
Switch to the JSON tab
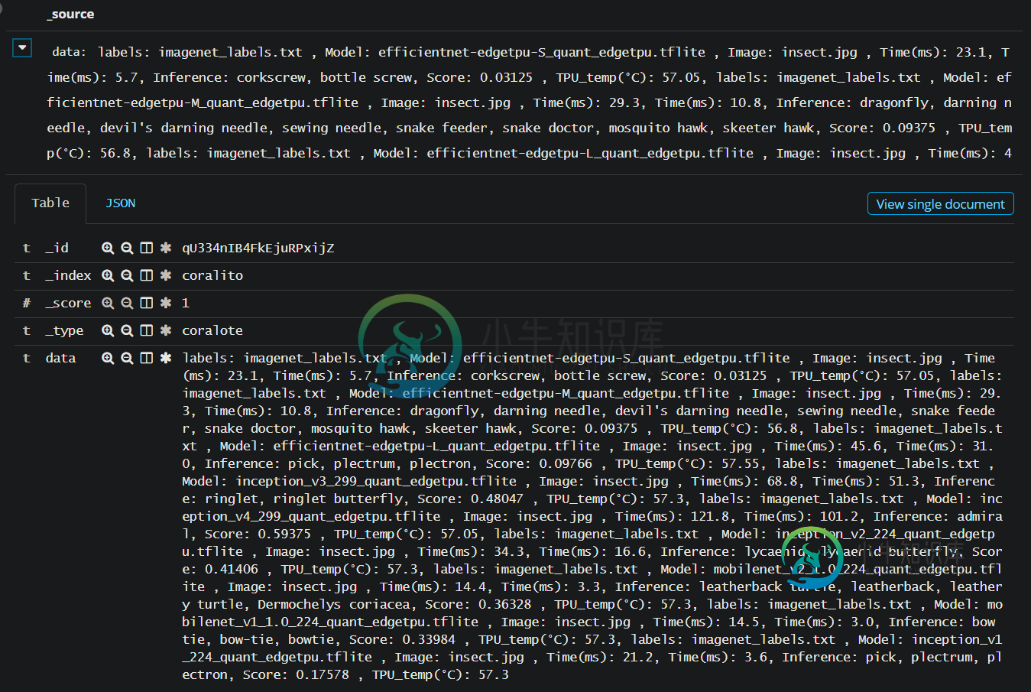(x=120, y=203)
